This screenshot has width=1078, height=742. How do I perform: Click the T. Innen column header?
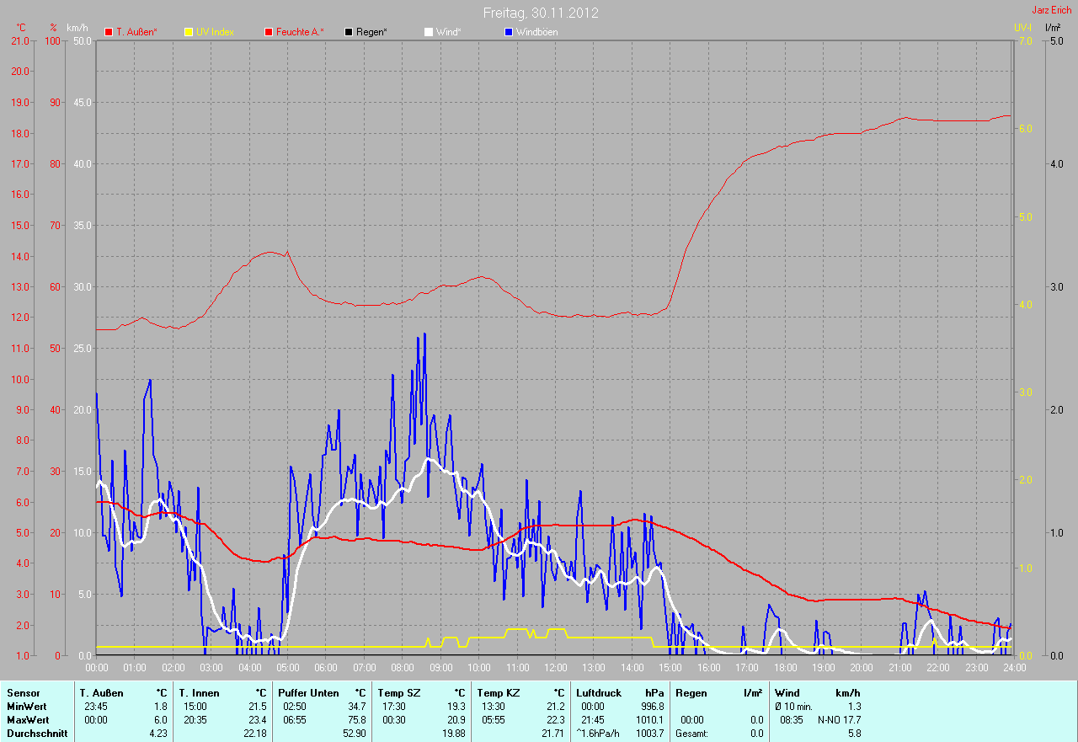[x=199, y=693]
